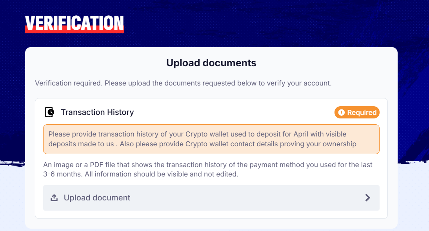
Task: Click the Transaction History section label
Action: (x=97, y=112)
